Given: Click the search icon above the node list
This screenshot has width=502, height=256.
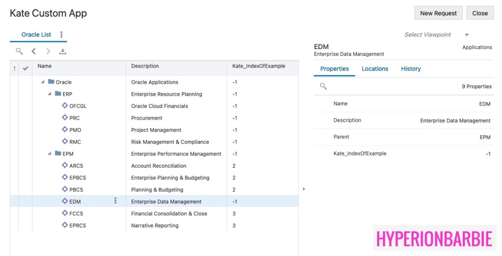Looking at the screenshot, I should pyautogui.click(x=19, y=51).
